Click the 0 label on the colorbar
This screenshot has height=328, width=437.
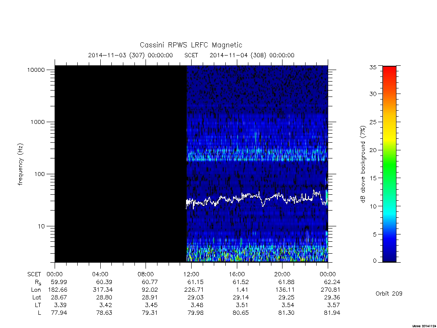tap(375, 261)
